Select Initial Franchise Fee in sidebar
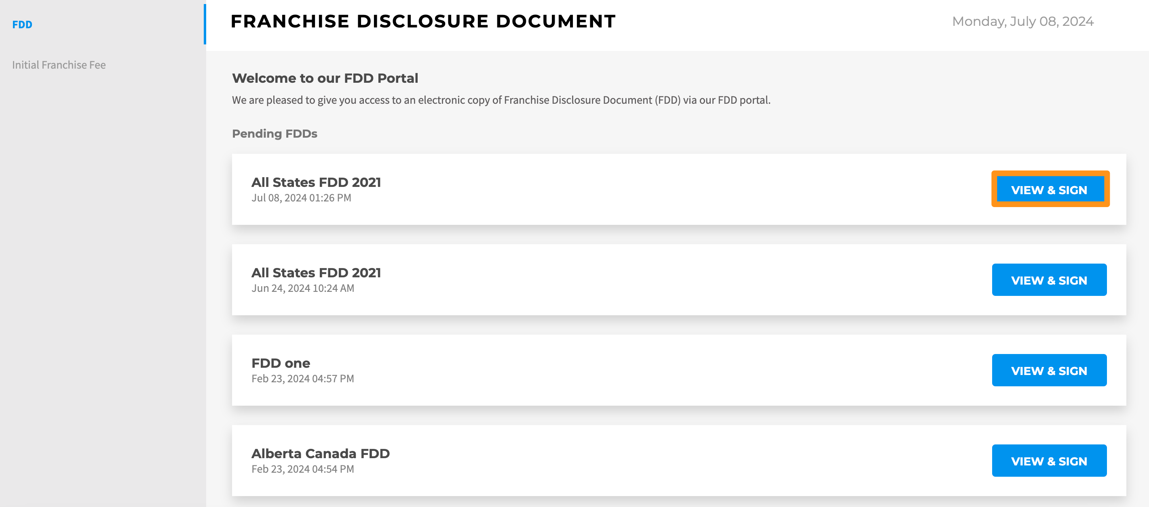This screenshot has width=1149, height=507. (59, 65)
